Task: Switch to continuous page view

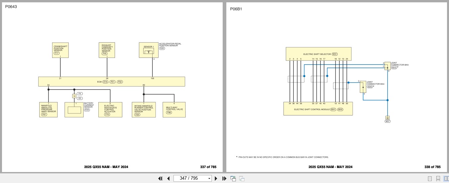Action: (x=438, y=179)
